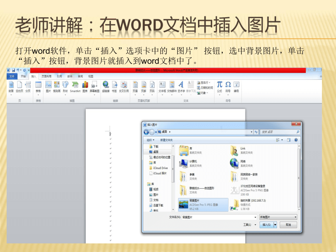Open the 页眉 header options
336x252 pixels.
pos(135,88)
